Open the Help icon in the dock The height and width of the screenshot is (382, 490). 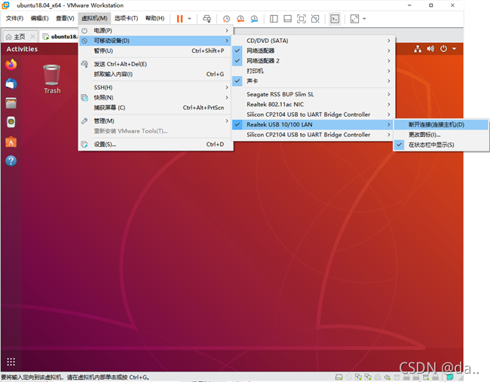(x=11, y=160)
